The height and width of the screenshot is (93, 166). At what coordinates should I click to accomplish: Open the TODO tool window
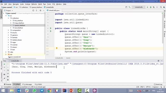coord(38,84)
